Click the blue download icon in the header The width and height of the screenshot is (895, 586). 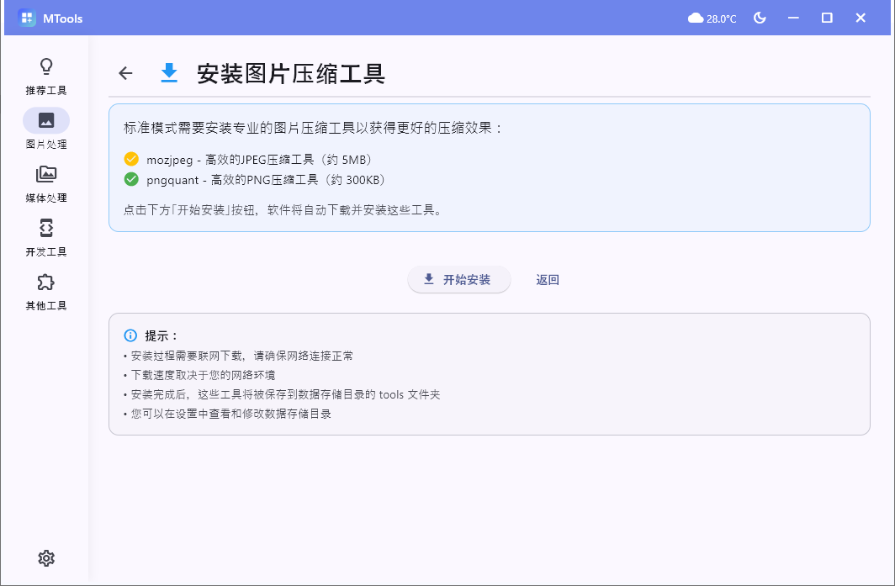[169, 73]
